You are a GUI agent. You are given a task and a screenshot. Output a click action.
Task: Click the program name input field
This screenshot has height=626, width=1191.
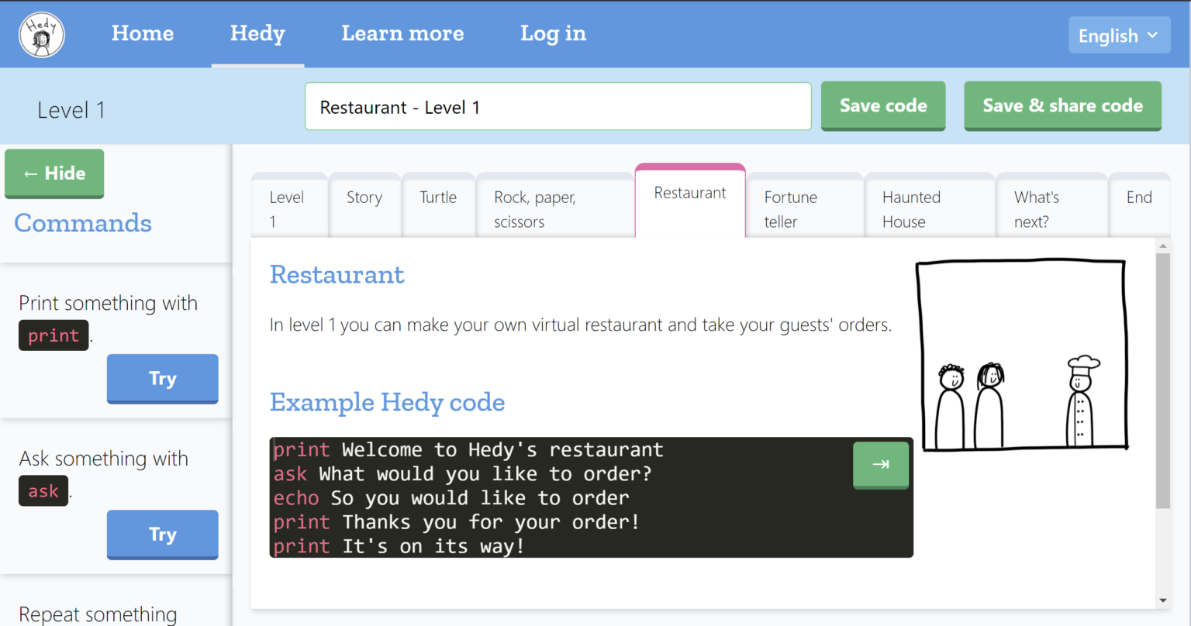click(558, 106)
